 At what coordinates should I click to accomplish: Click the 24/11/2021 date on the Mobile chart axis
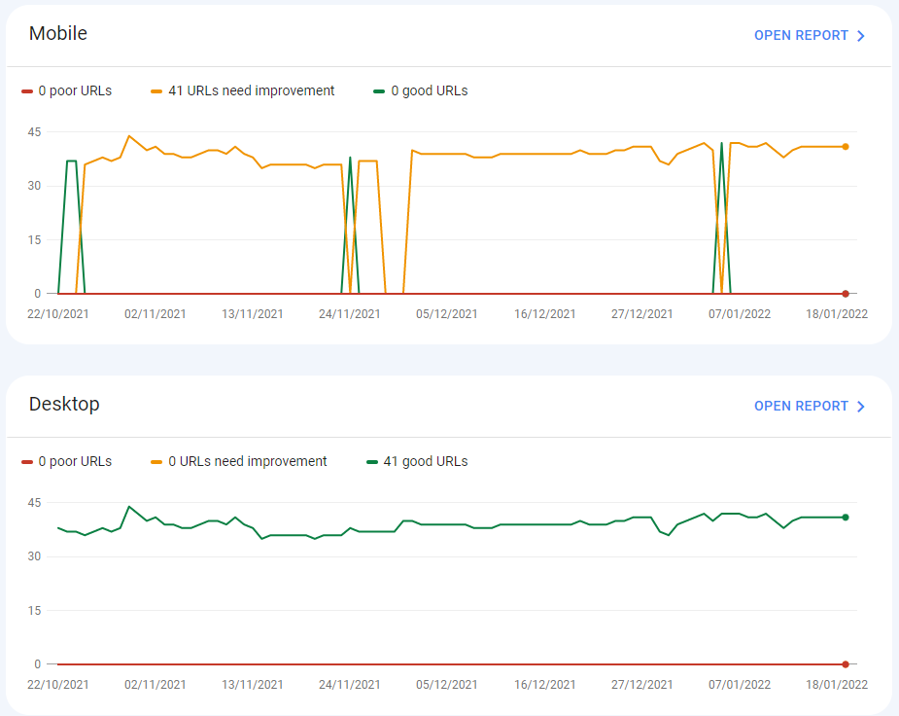click(x=350, y=314)
